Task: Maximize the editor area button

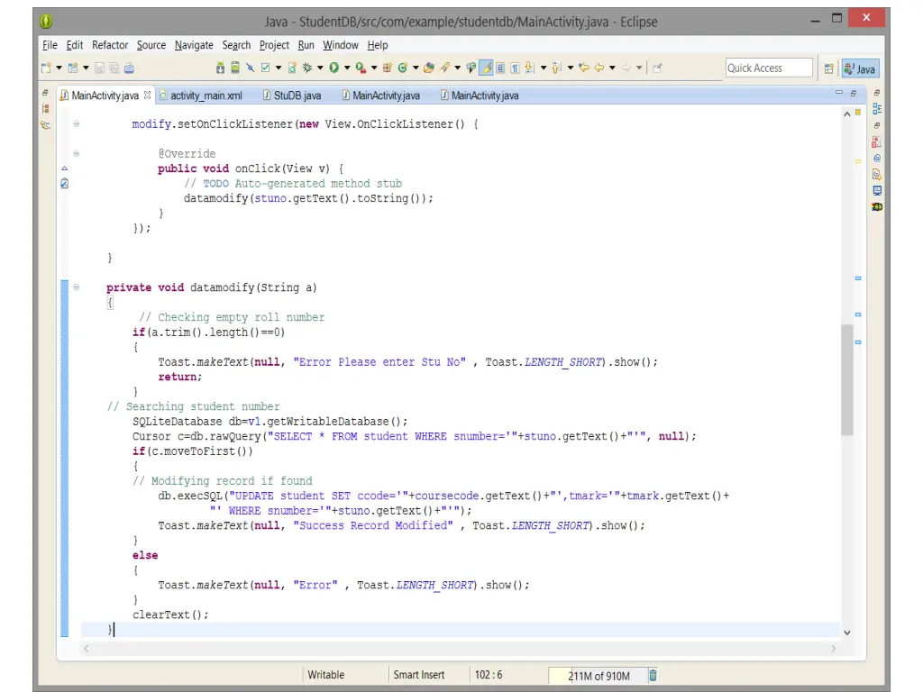Action: [853, 93]
